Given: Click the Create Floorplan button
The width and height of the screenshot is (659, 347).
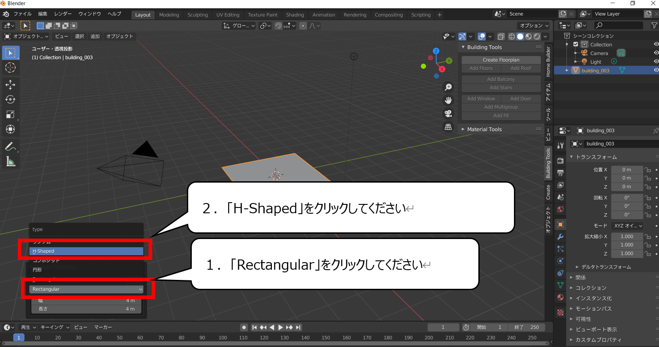Looking at the screenshot, I should (x=501, y=60).
